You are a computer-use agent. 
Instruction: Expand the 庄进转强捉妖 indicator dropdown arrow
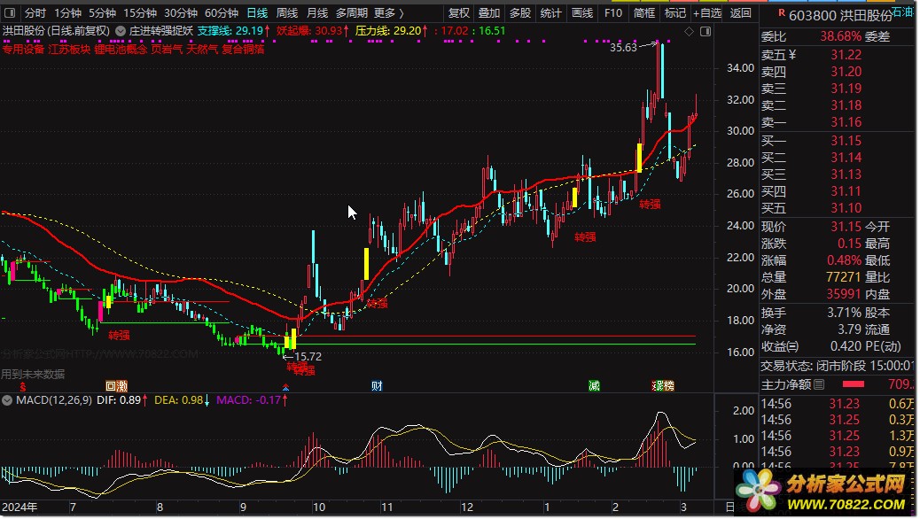(121, 31)
